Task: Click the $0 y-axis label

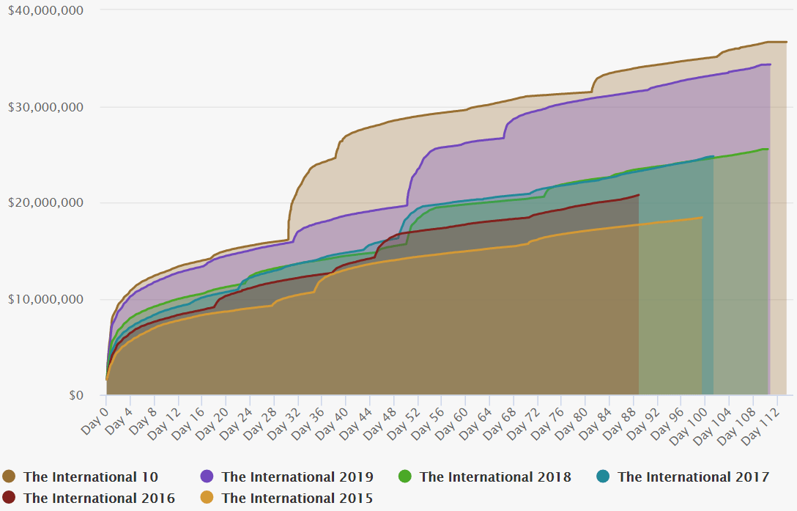Action: click(76, 395)
